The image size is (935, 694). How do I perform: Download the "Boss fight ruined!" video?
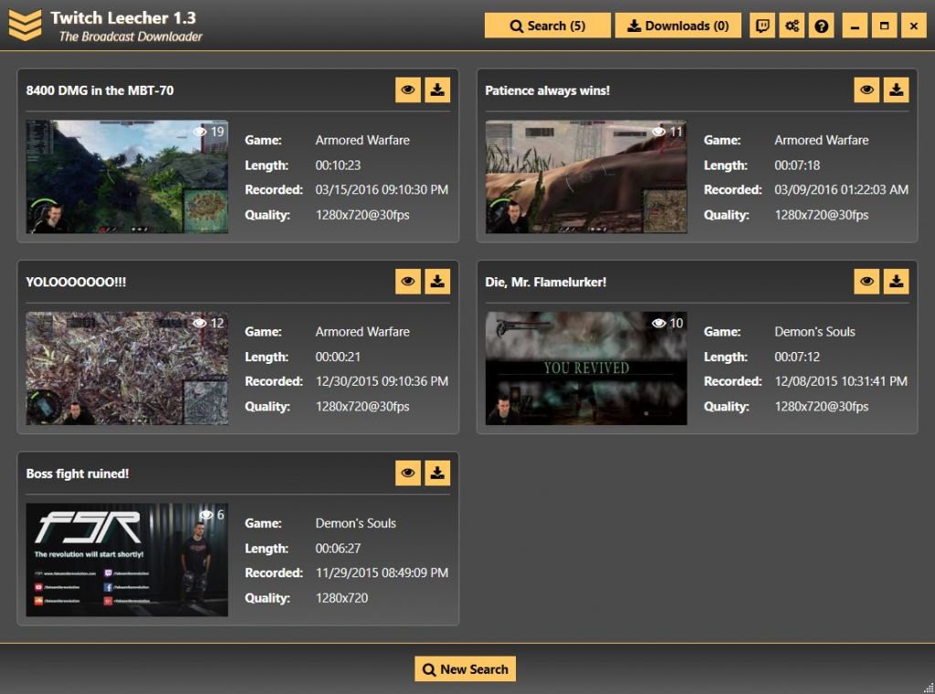pyautogui.click(x=437, y=473)
